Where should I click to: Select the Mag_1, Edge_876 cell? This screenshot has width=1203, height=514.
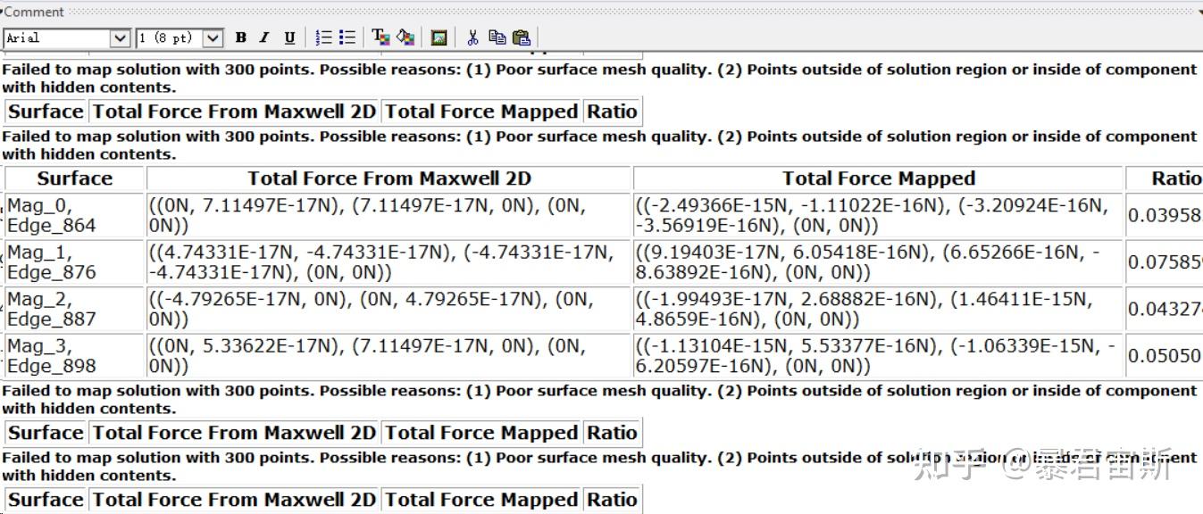click(x=74, y=262)
